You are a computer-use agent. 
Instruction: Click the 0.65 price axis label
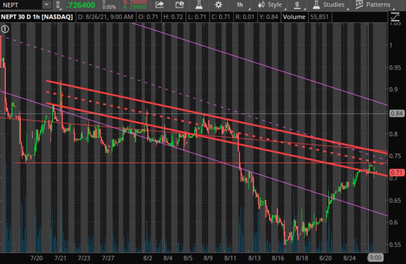click(395, 200)
